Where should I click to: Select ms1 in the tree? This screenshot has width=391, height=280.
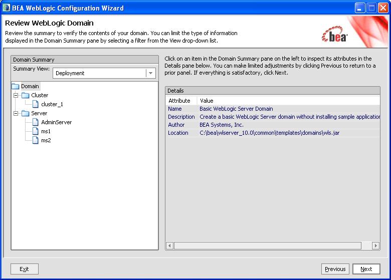point(46,131)
